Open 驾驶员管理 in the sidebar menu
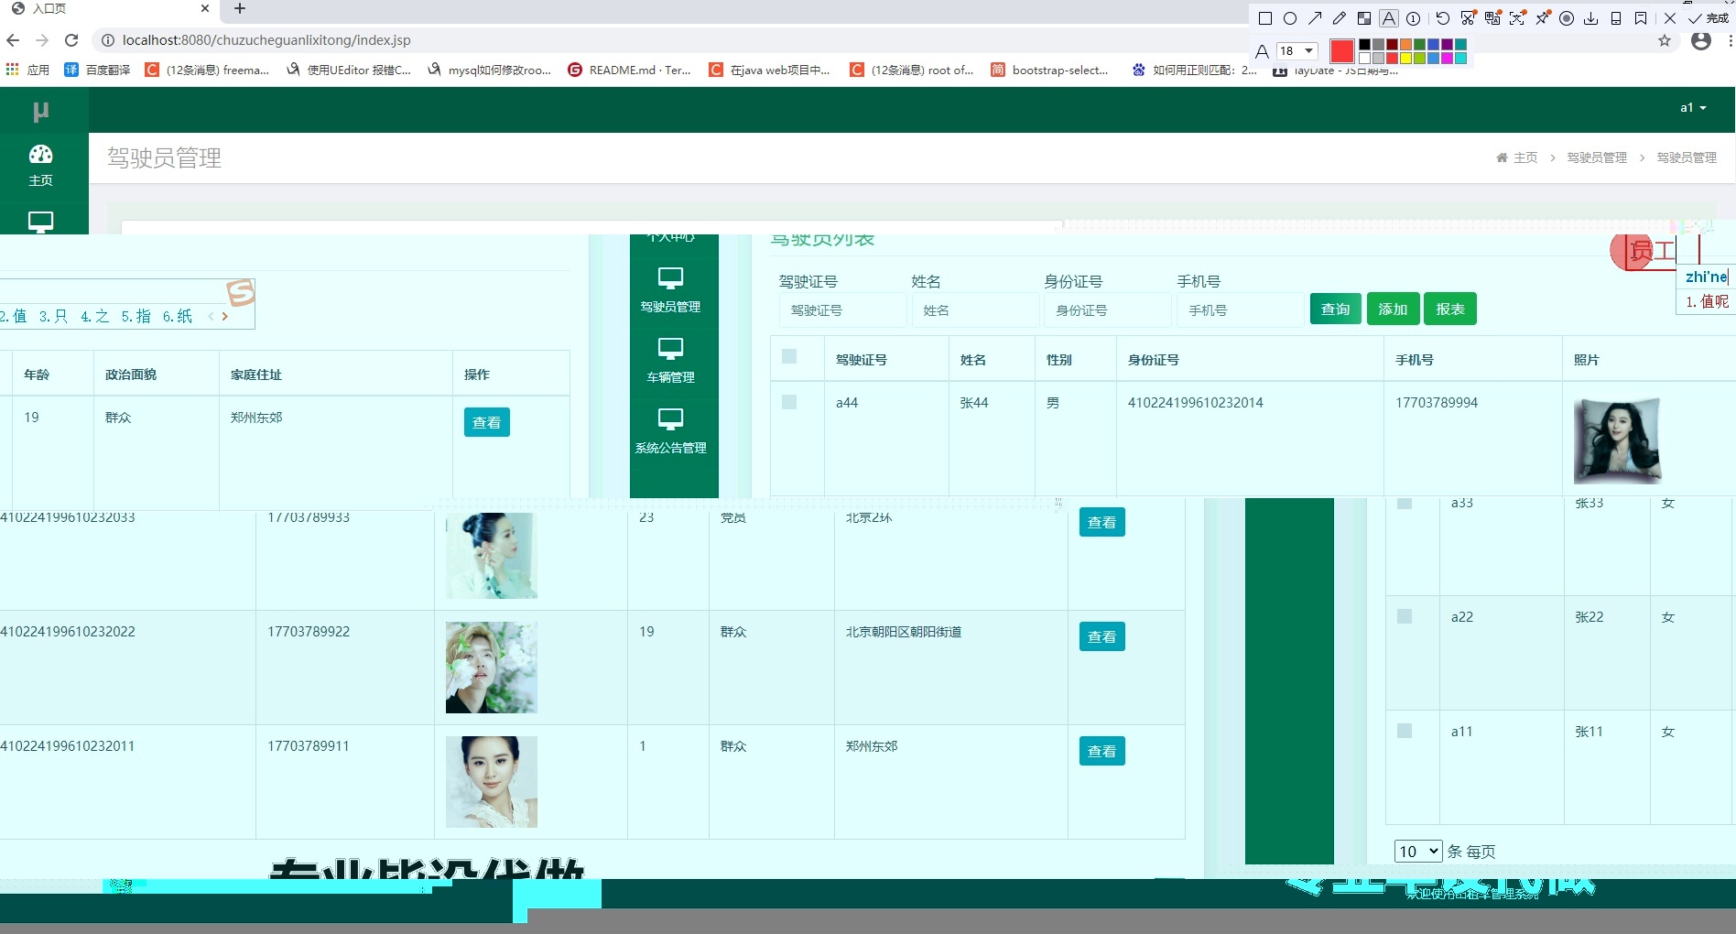 [671, 290]
